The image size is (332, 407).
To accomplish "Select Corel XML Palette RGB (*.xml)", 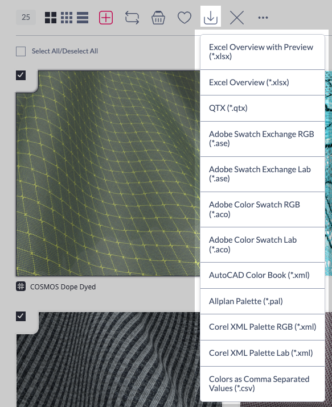I will click(263, 327).
